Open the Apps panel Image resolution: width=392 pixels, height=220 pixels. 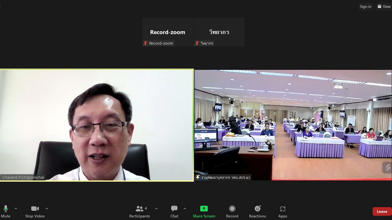click(283, 211)
